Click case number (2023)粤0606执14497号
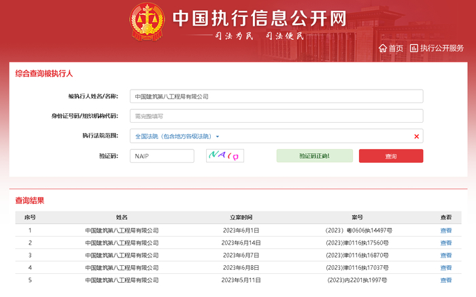476x297 pixels. pos(358,231)
